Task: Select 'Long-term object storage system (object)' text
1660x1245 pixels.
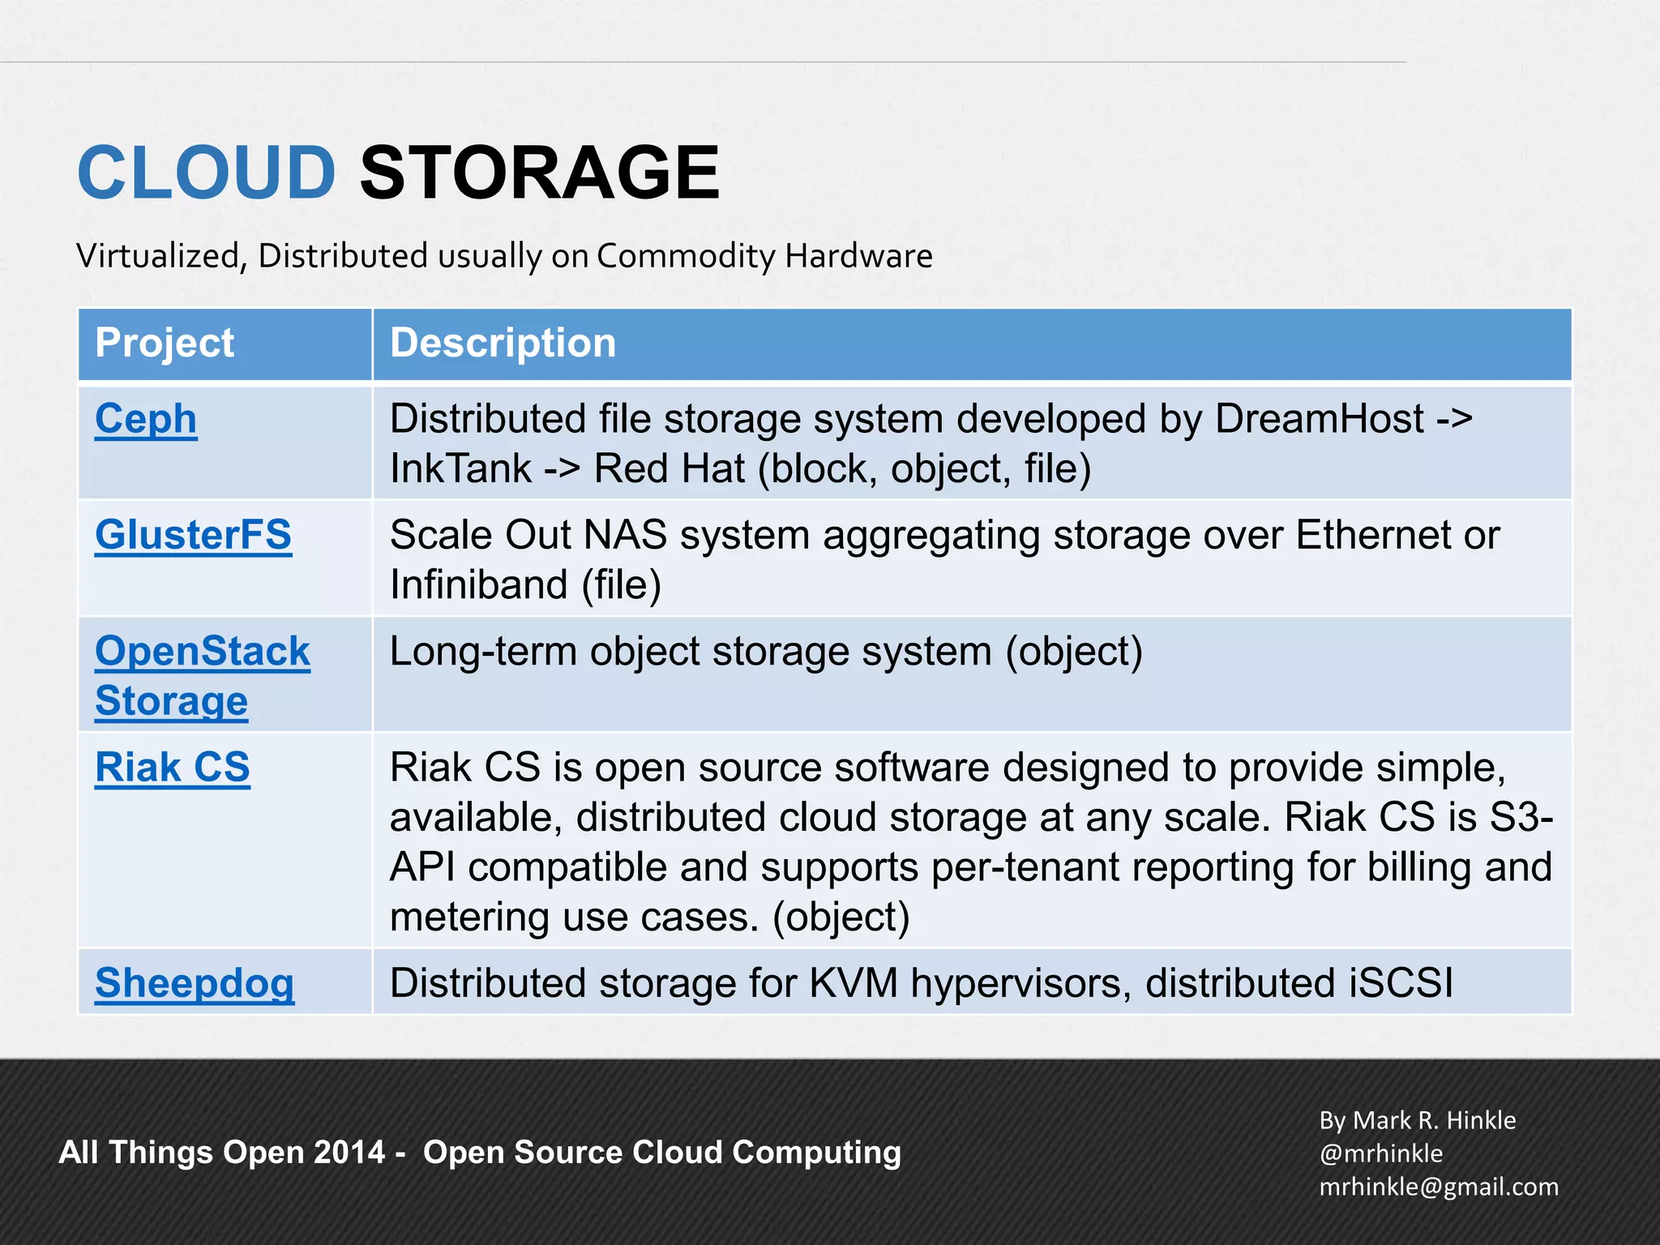Action: (x=766, y=652)
